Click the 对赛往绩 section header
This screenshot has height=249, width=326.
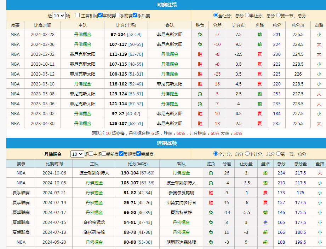[163, 4]
